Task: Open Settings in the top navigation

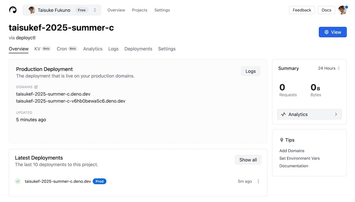Action: [162, 10]
